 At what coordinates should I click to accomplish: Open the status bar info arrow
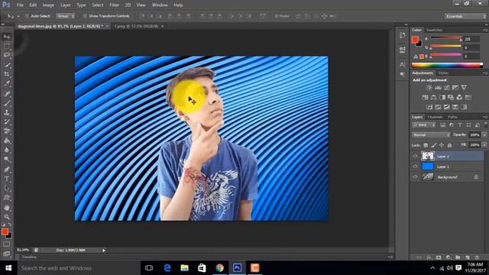pyautogui.click(x=104, y=250)
